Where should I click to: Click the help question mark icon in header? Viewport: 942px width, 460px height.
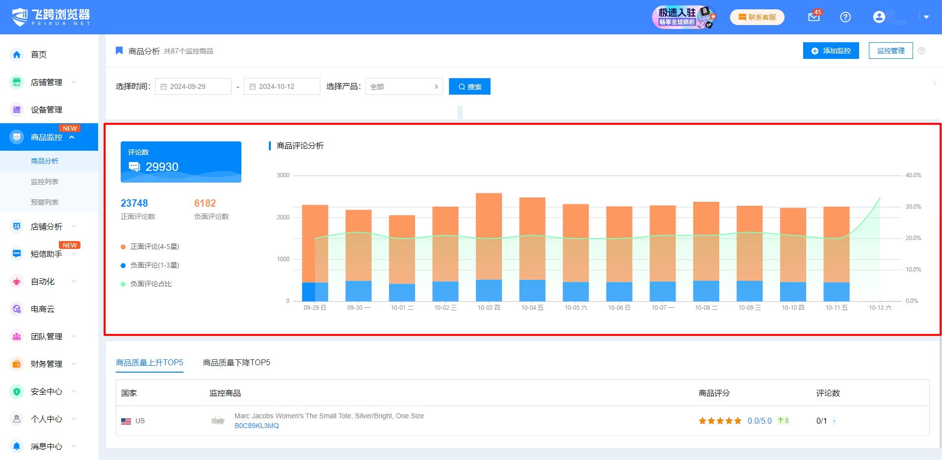[x=845, y=17]
